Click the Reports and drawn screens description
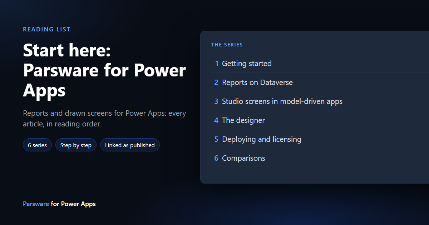The height and width of the screenshot is (225, 429). coord(104,119)
